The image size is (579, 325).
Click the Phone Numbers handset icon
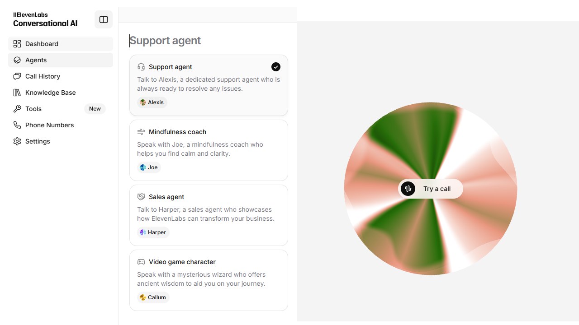[17, 125]
